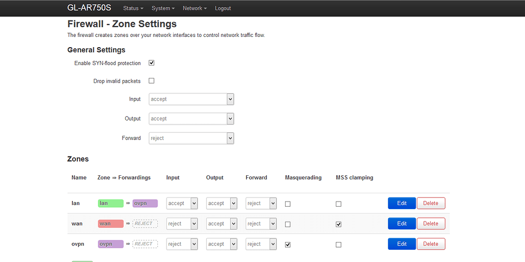Disable MSS clamping for wan zone
525x262 pixels.
[338, 224]
